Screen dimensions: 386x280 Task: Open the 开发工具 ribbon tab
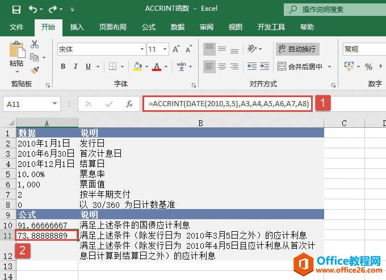coord(271,27)
